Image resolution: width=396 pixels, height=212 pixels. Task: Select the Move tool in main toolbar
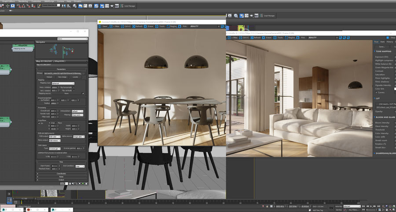7,6
